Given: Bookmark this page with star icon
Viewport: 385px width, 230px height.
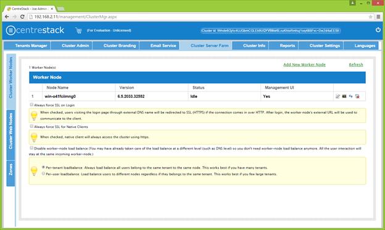Looking at the screenshot, I should point(371,17).
